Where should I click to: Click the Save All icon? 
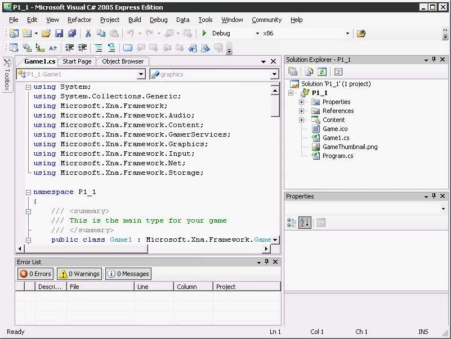pos(72,33)
